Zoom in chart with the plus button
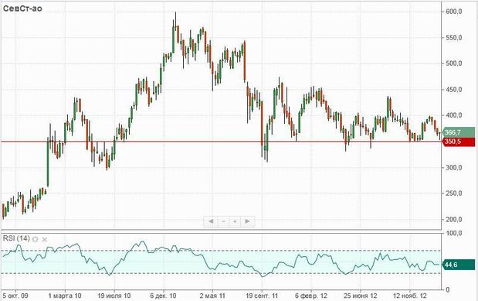The width and height of the screenshot is (478, 301). point(235,221)
